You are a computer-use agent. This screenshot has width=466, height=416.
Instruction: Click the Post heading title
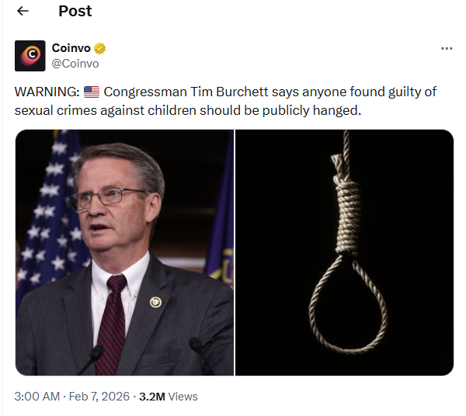[75, 11]
